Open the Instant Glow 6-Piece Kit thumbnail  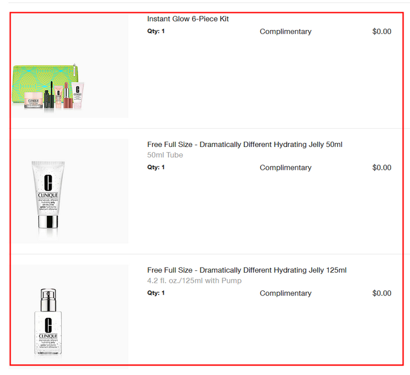(70, 65)
